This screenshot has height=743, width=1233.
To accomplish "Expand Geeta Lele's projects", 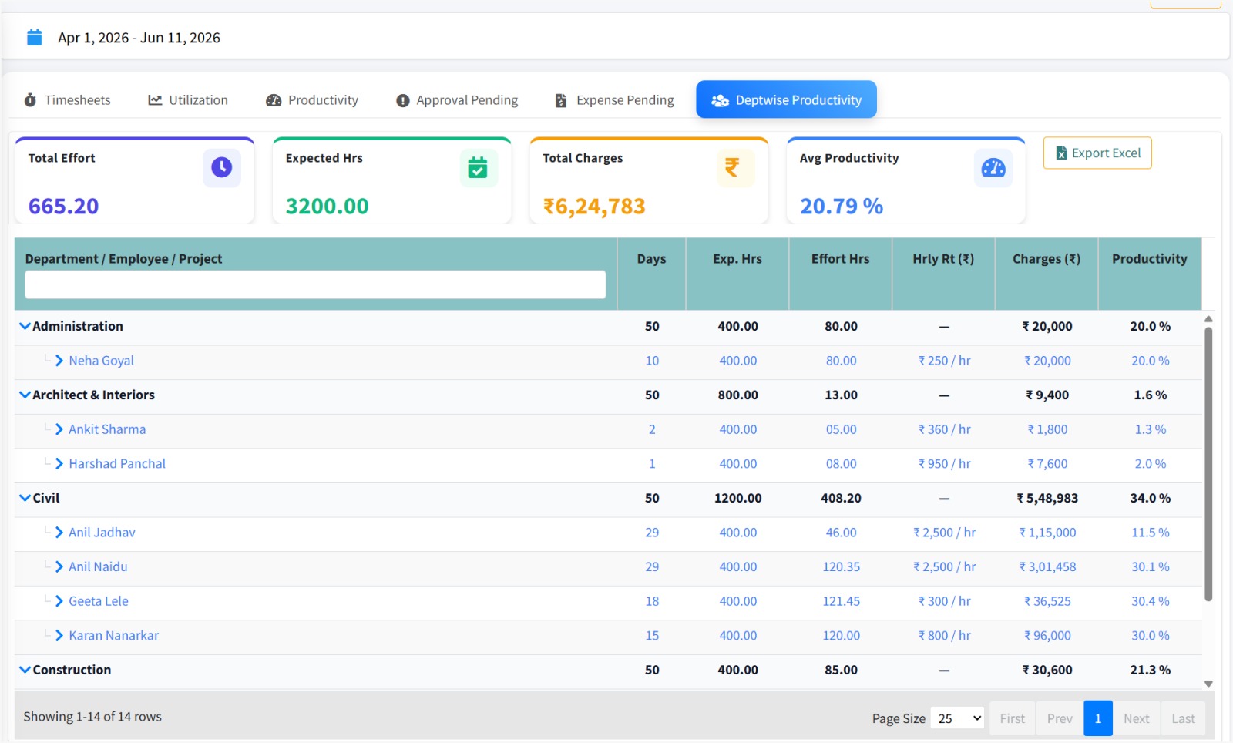I will (x=59, y=601).
